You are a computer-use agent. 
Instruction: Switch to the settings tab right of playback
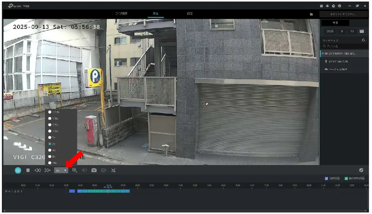[x=190, y=13]
